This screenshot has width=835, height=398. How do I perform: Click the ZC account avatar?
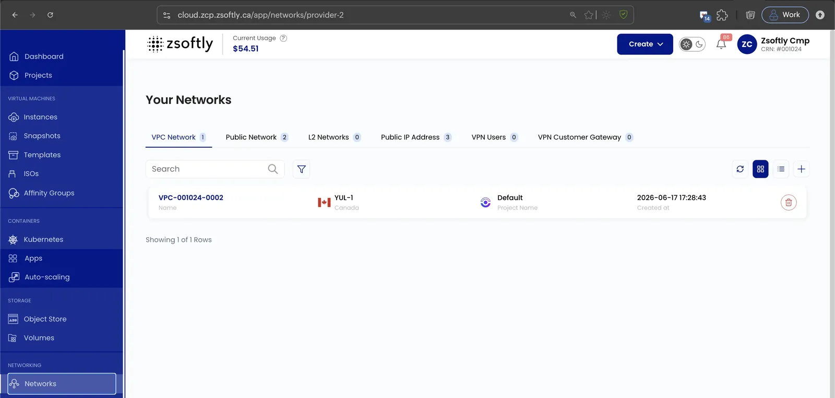747,44
